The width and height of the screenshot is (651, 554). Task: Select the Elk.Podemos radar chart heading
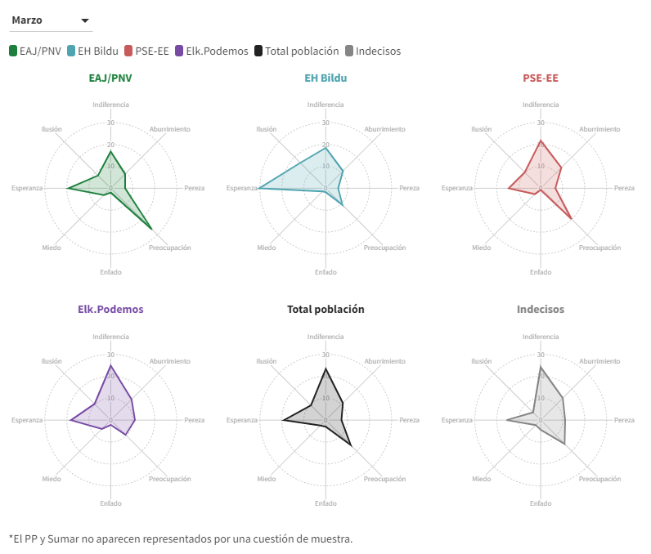tap(110, 310)
